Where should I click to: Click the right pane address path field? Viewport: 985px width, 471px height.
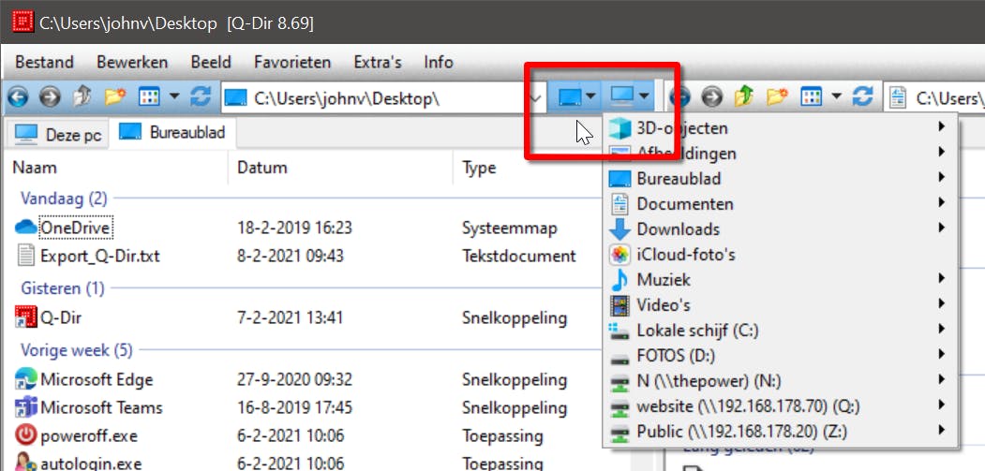click(934, 98)
